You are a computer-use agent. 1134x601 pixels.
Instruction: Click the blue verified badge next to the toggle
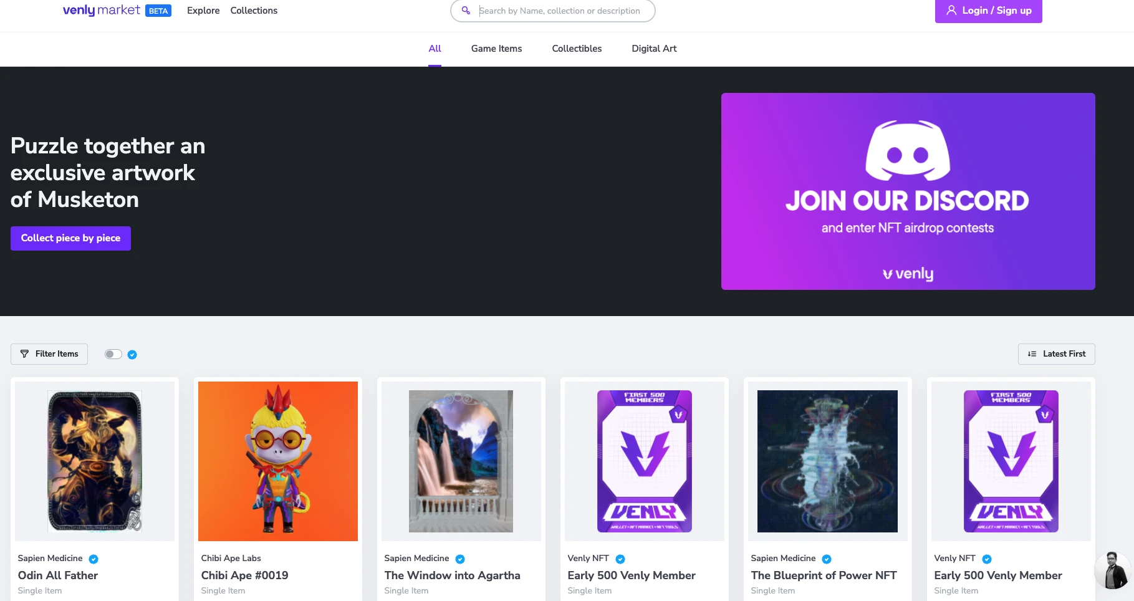(x=132, y=355)
